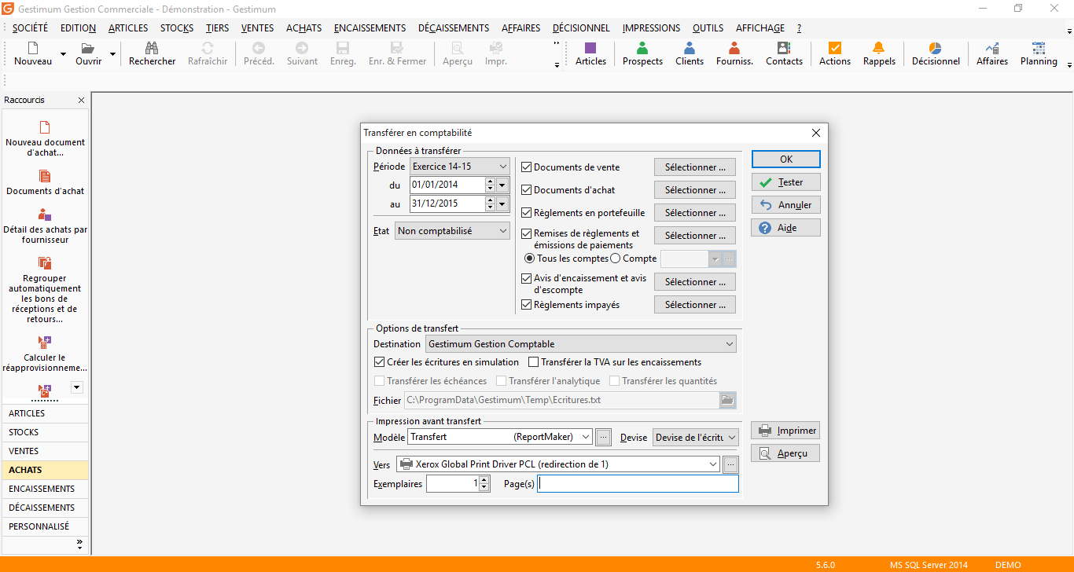Click the Enr. & Fermer icon
Image resolution: width=1074 pixels, height=572 pixels.
click(x=397, y=53)
